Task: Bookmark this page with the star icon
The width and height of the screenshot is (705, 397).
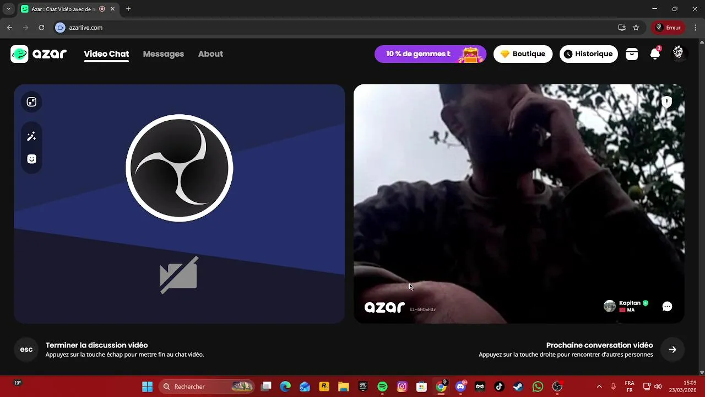Action: [636, 28]
